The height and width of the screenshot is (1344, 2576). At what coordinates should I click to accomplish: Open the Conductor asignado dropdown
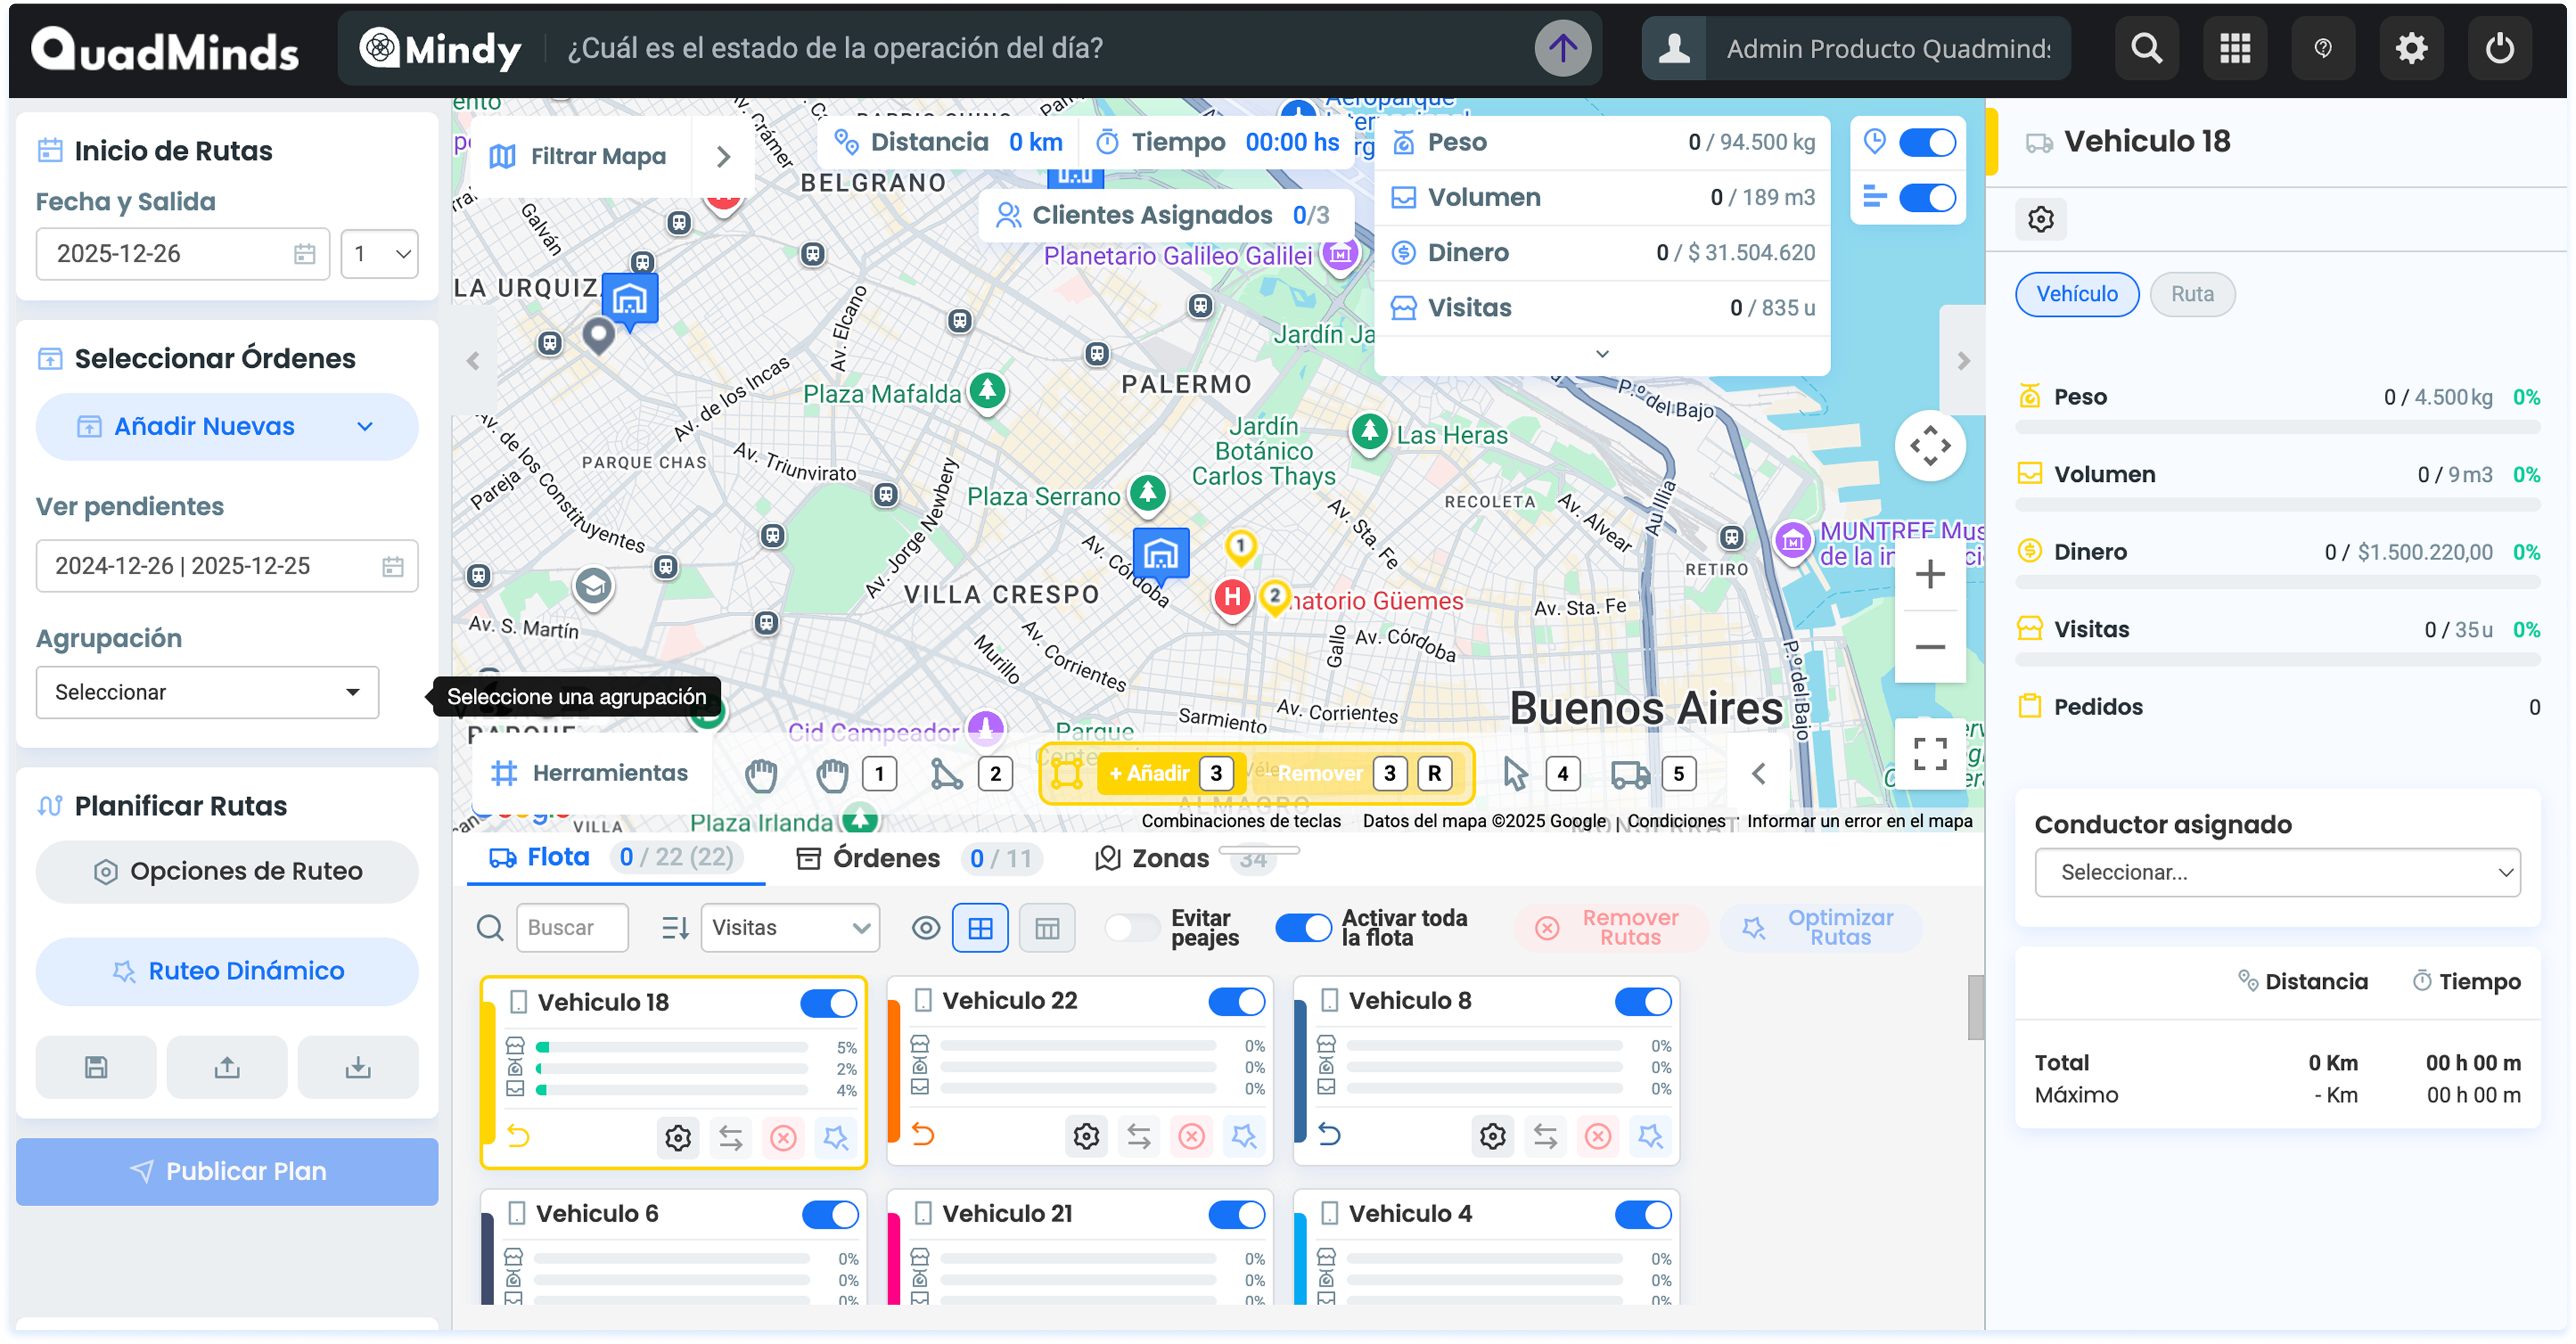pos(2277,872)
